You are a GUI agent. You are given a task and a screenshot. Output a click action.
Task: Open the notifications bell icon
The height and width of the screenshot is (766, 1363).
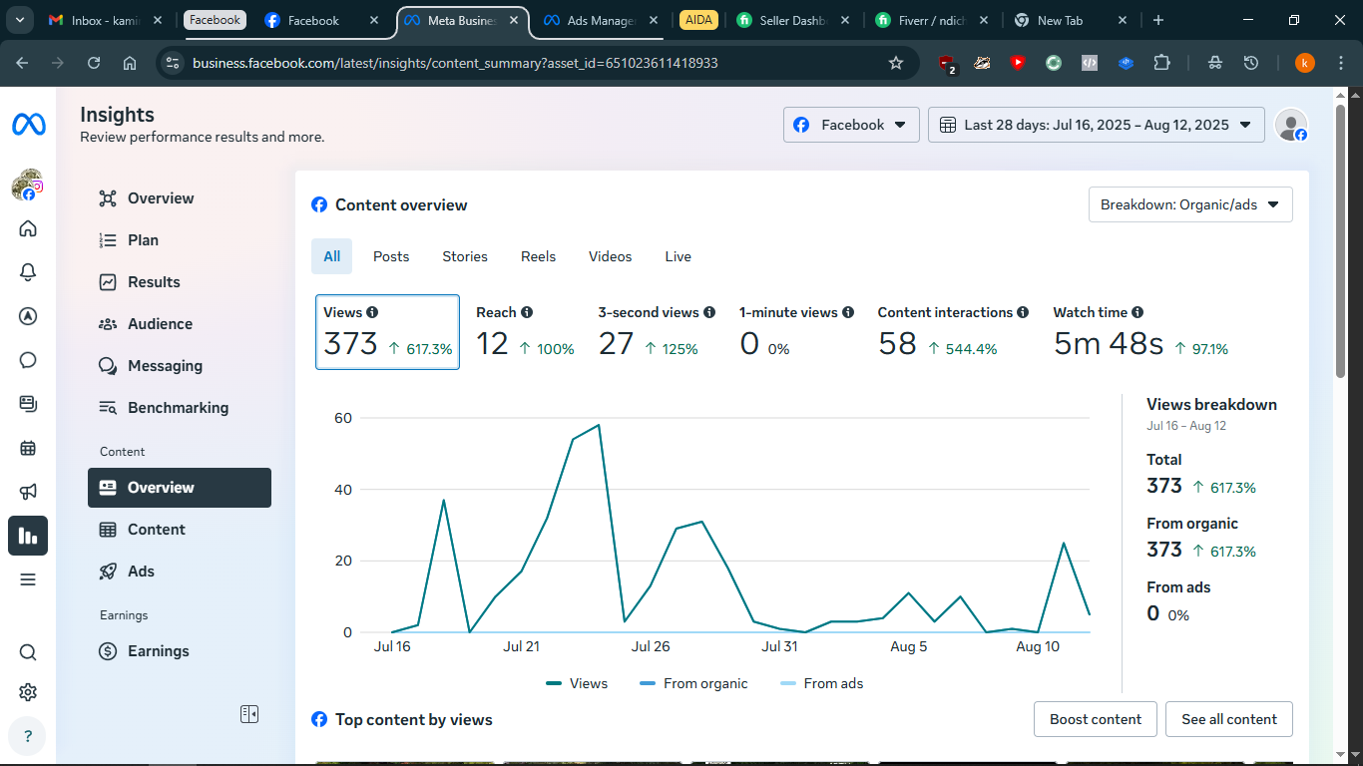pyautogui.click(x=28, y=272)
